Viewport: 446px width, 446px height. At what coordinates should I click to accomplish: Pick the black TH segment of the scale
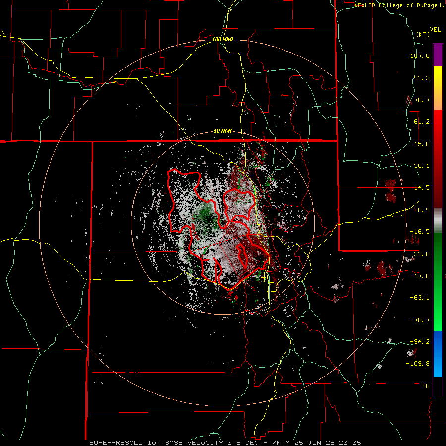tap(438, 386)
